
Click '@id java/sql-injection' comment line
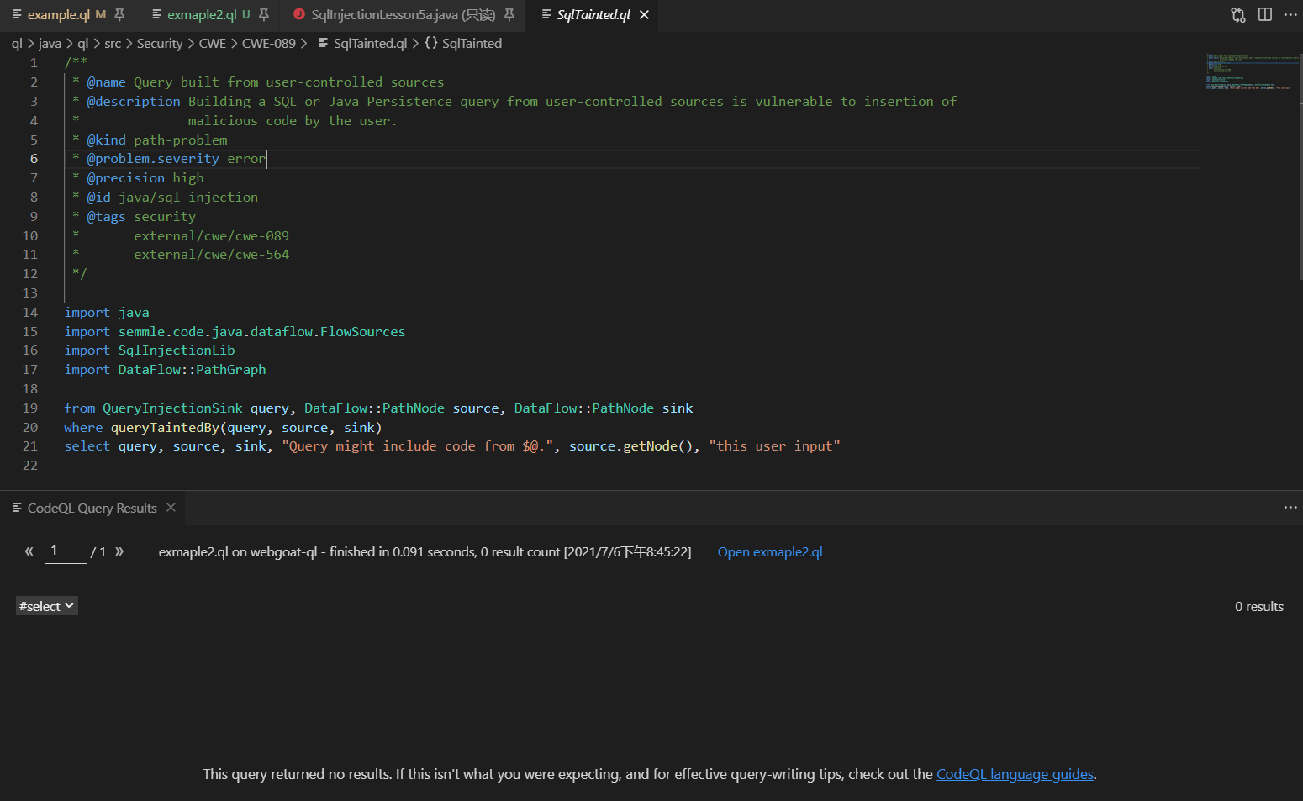(x=165, y=198)
